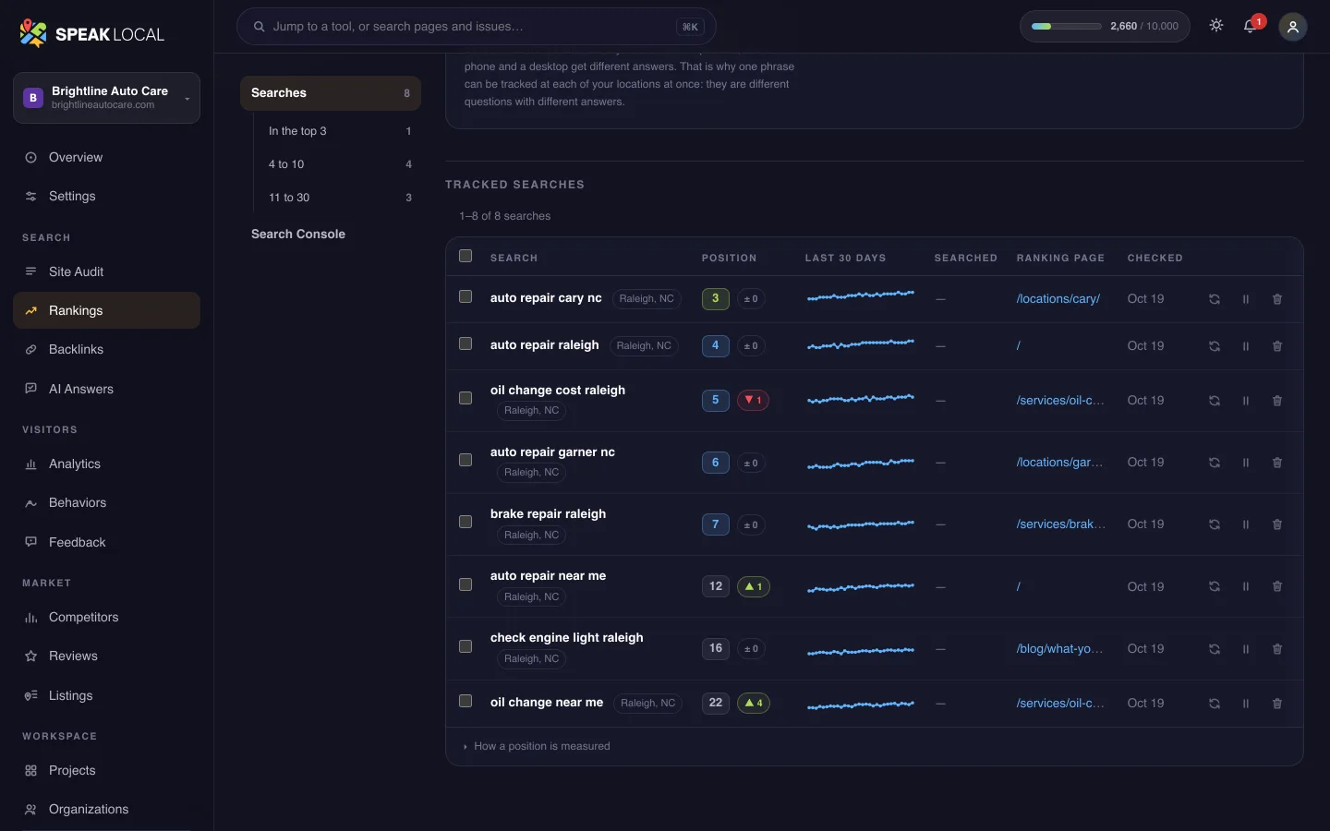Select the 'brake repair raleigh' row checkbox
1330x831 pixels.
coord(465,522)
